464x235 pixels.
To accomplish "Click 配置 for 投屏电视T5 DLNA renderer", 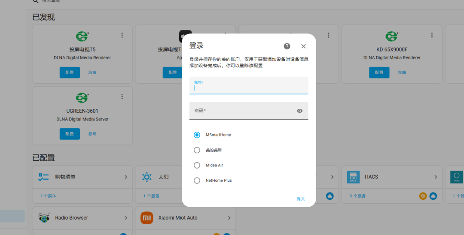I will [70, 72].
